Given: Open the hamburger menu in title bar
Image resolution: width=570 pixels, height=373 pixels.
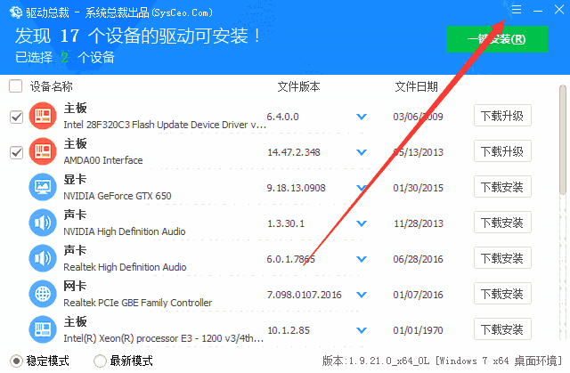Looking at the screenshot, I should (x=517, y=10).
